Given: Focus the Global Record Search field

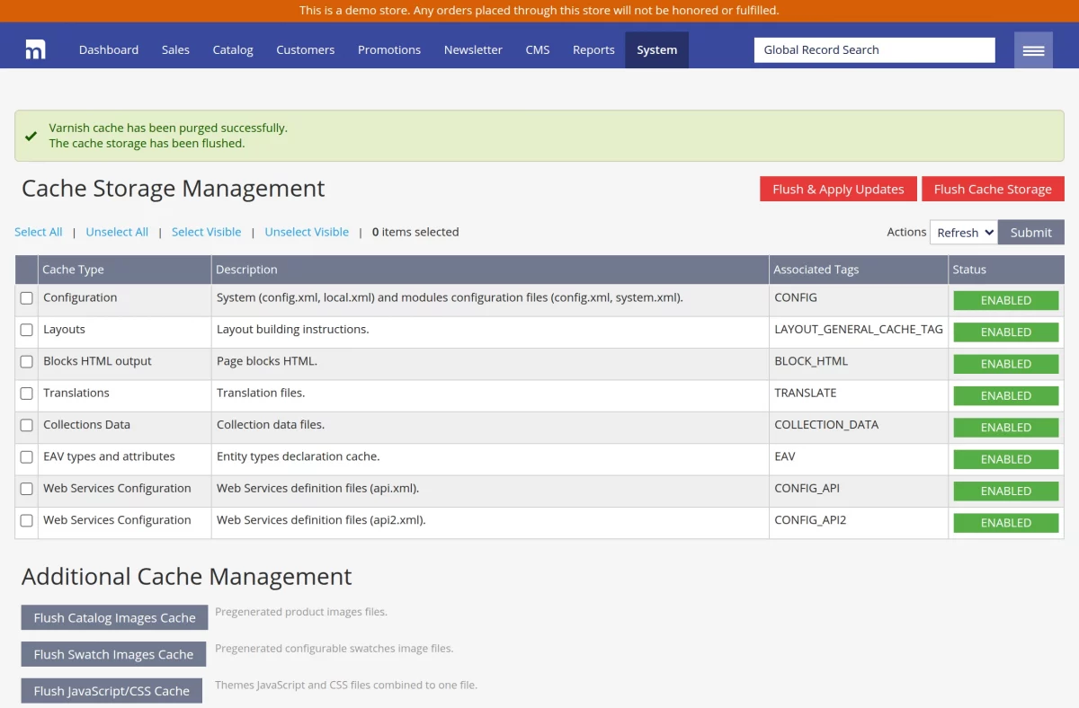Looking at the screenshot, I should tap(874, 50).
